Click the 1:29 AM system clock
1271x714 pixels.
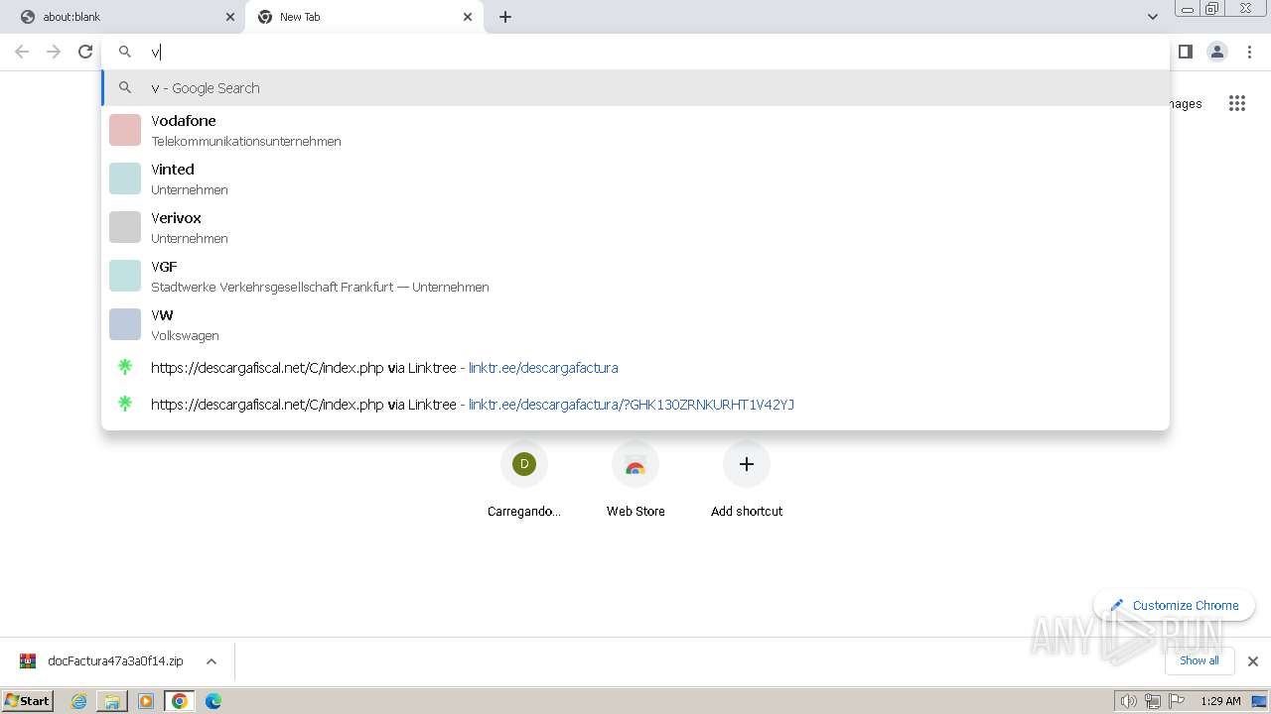(1220, 701)
